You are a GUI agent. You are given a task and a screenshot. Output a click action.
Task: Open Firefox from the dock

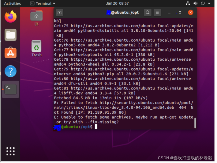10,17
